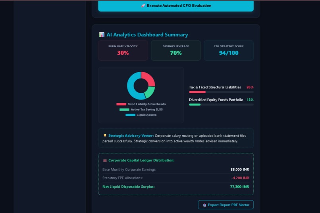Select the Burn Rate Velocity 30% card
Screen dimensions: 320x213
[x=123, y=50]
